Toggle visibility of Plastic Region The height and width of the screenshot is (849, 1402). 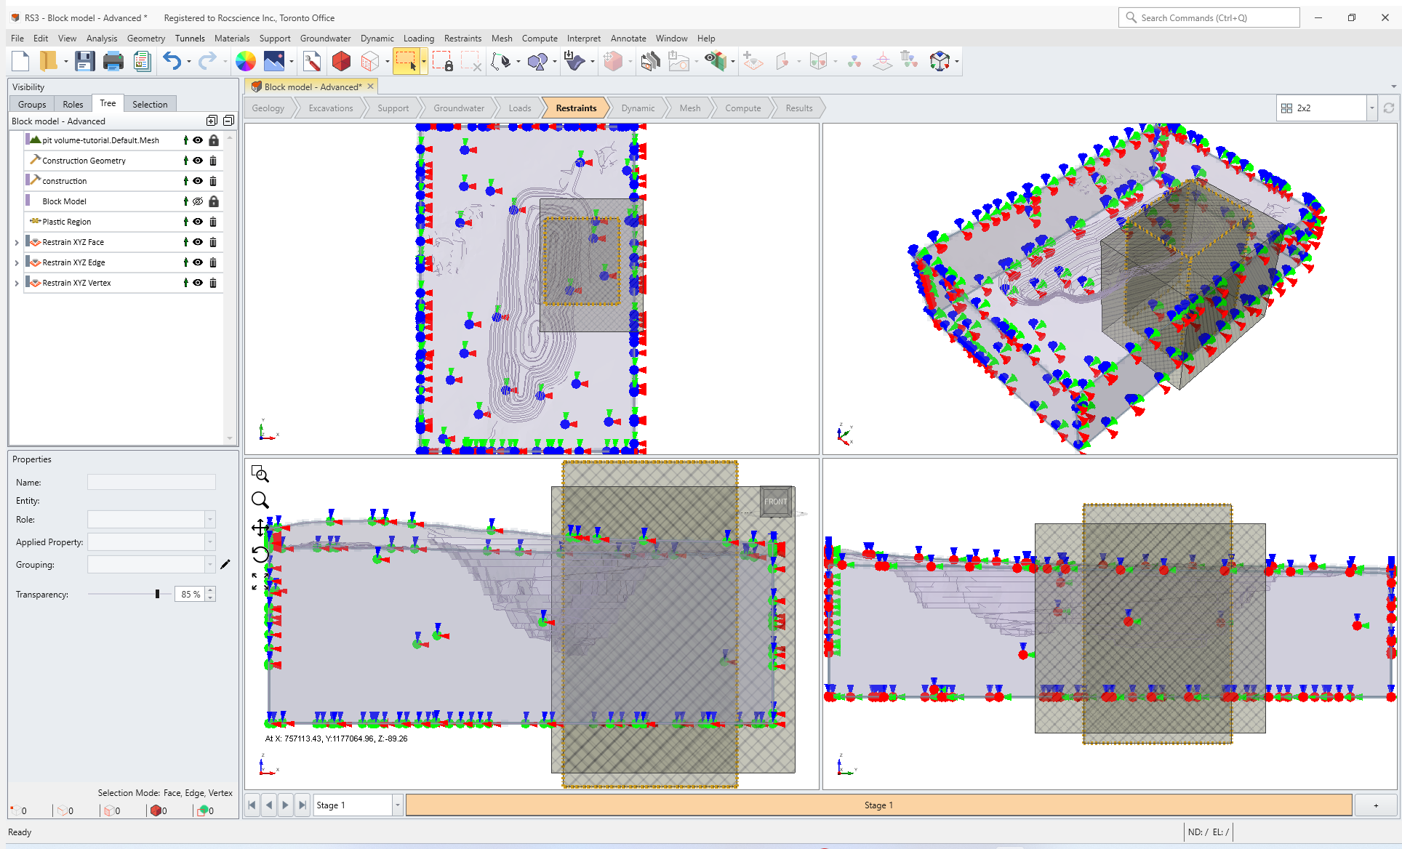click(x=198, y=222)
